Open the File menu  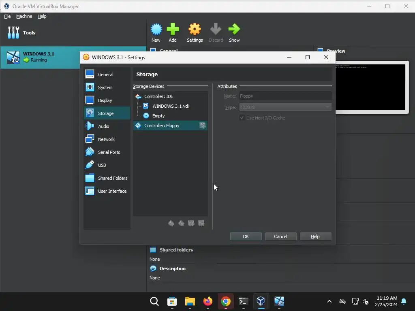[7, 16]
